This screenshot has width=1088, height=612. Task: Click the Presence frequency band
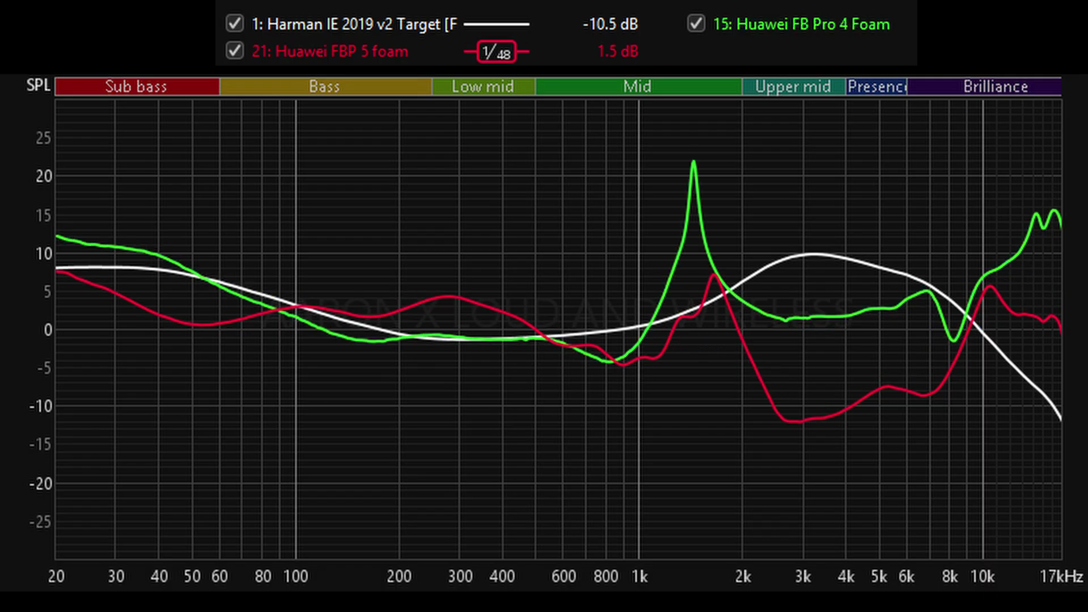pos(877,86)
